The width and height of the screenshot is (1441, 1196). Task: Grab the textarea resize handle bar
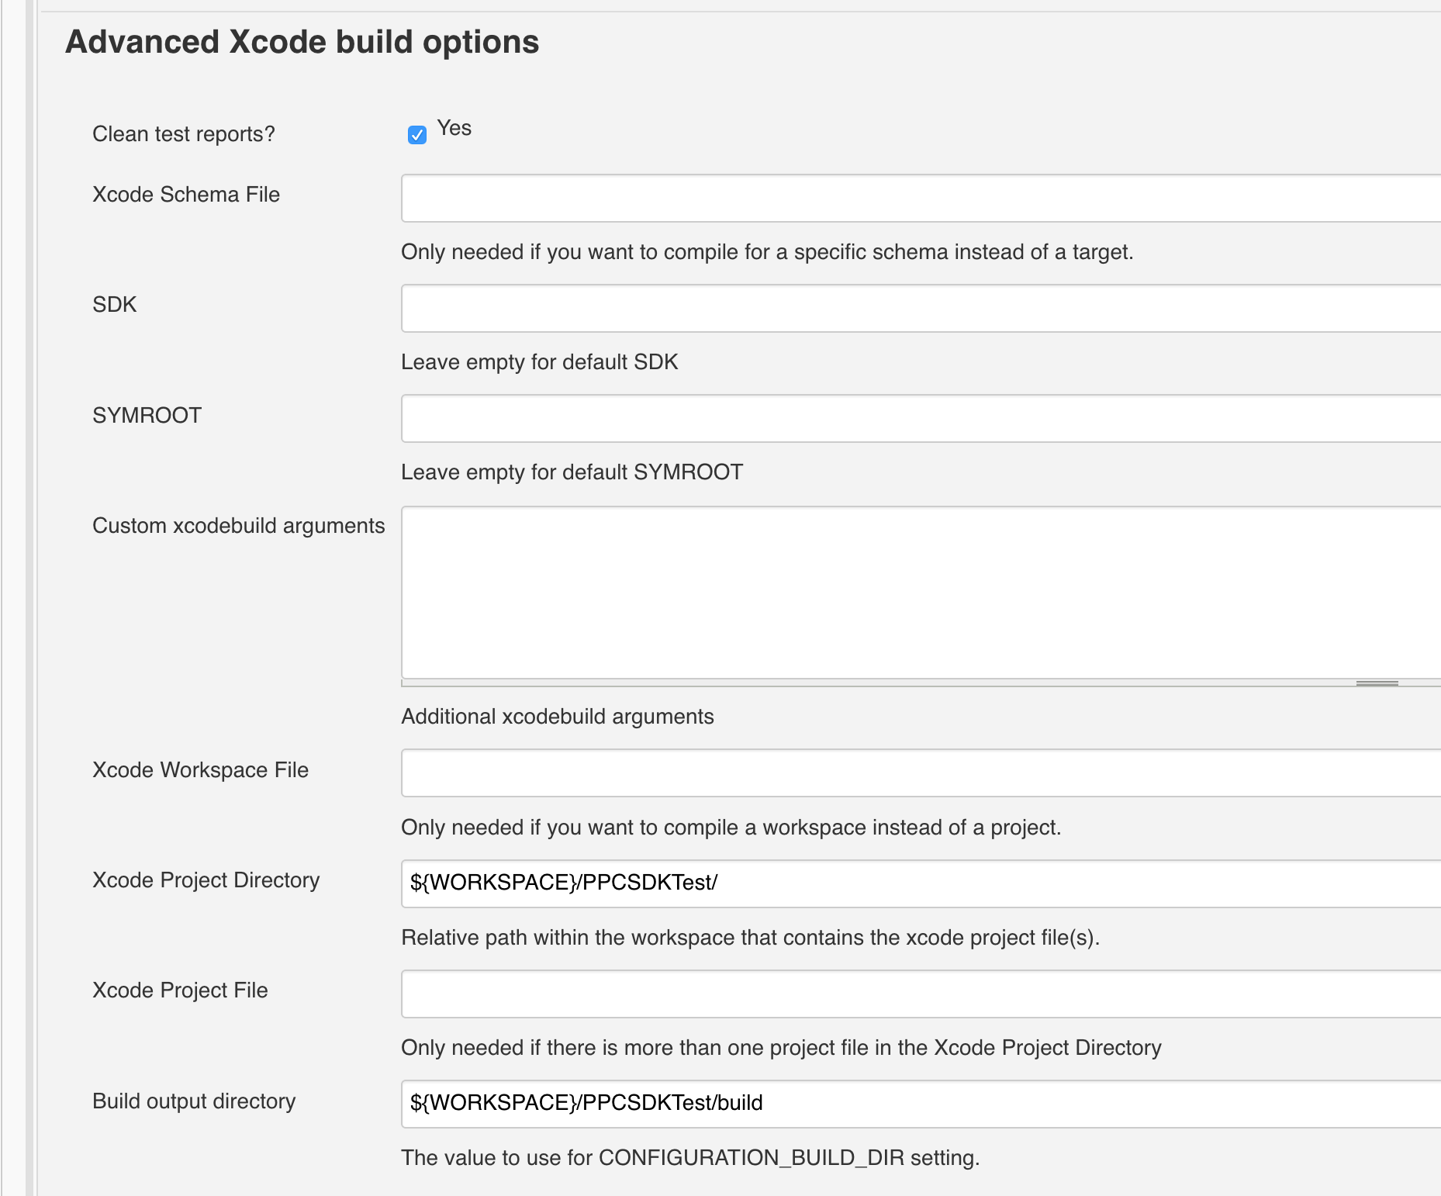(x=1377, y=683)
